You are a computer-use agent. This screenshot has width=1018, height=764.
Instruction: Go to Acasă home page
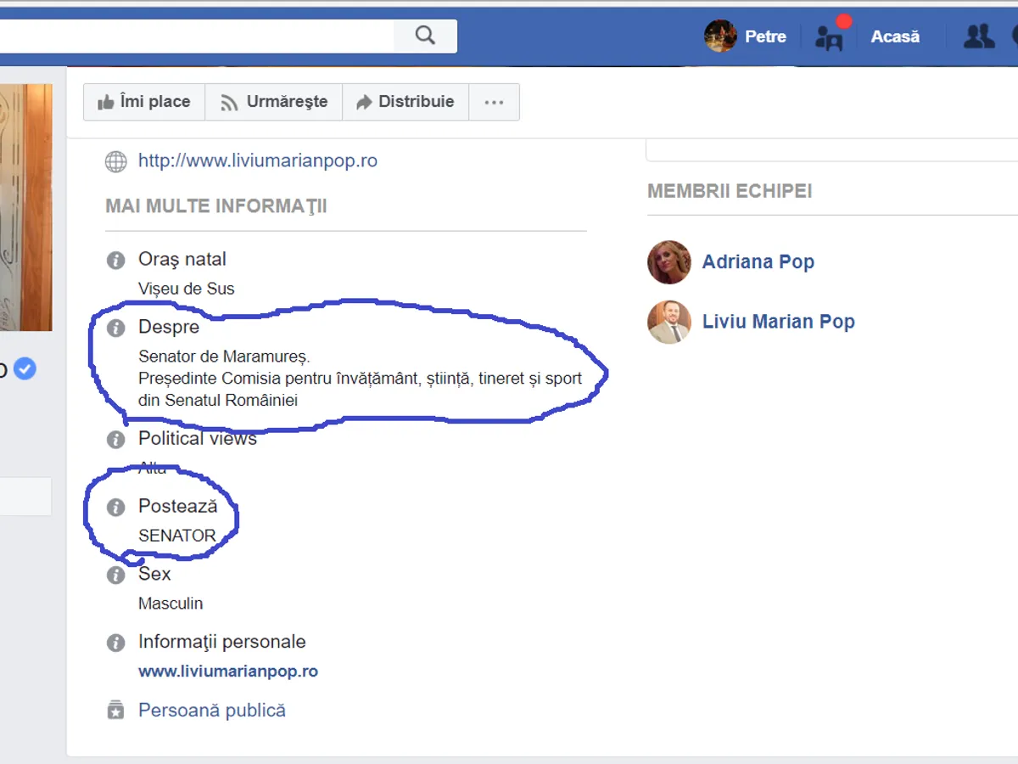pyautogui.click(x=895, y=37)
